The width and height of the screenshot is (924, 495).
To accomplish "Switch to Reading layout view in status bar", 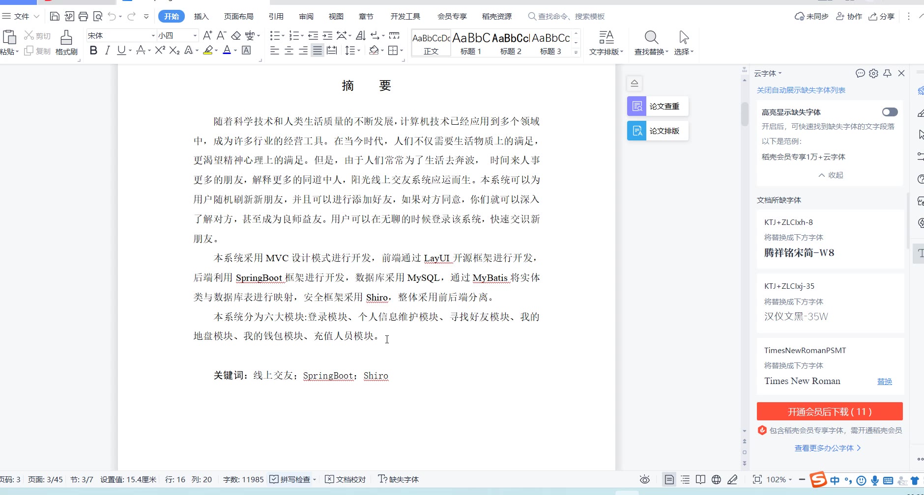I will click(700, 479).
